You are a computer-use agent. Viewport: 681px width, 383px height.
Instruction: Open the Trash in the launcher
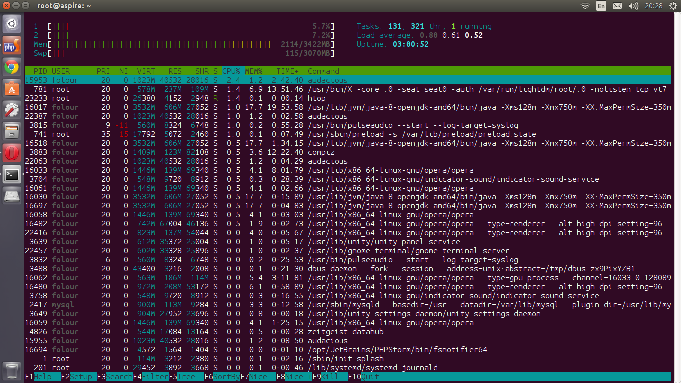click(12, 370)
